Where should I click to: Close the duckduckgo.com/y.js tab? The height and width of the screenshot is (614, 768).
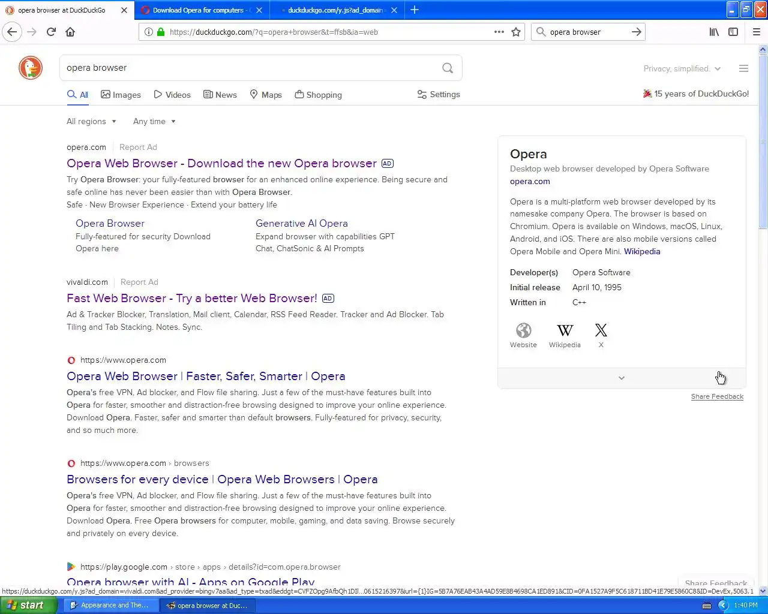point(394,10)
